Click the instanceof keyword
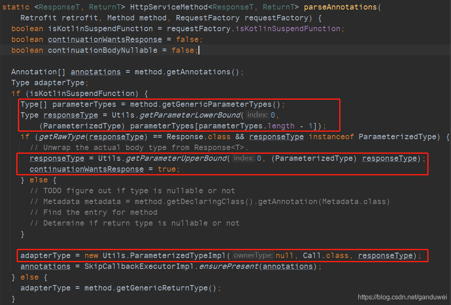 click(331, 137)
